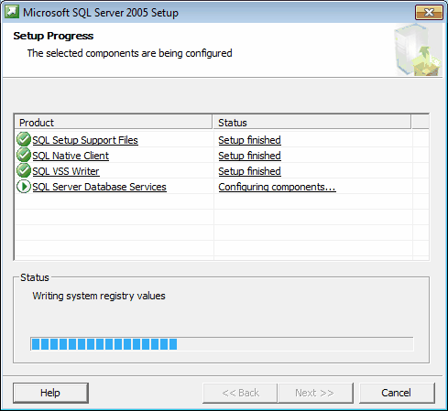Viewport: 448px width, 411px height.
Task: Click the Status column header
Action: [x=311, y=123]
